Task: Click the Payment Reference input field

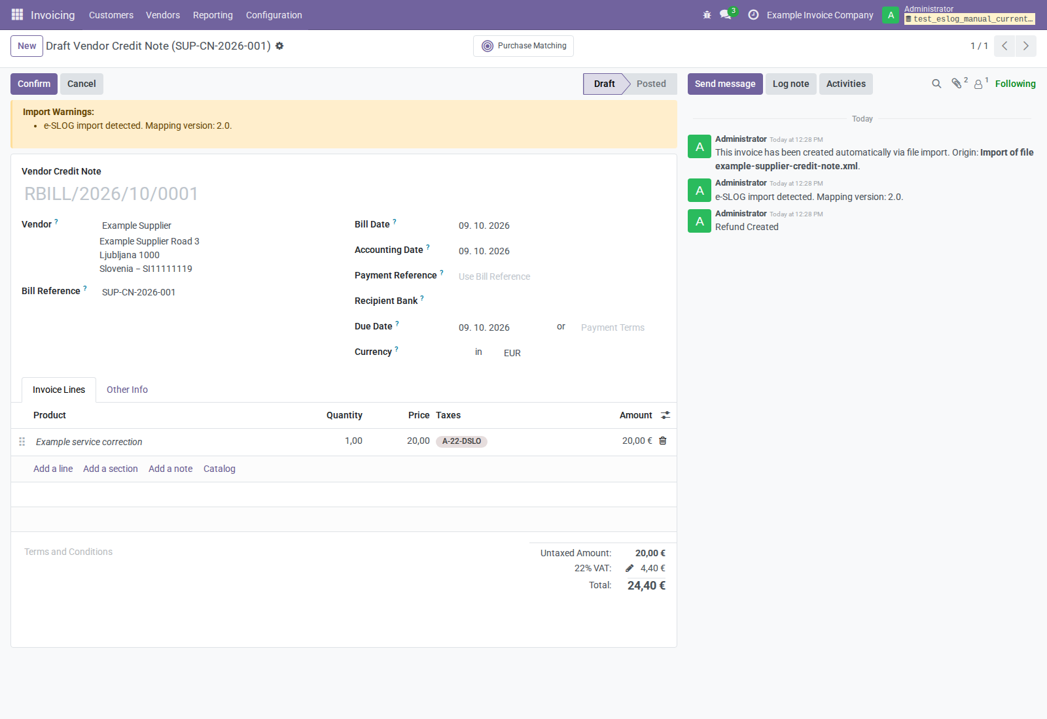Action: [561, 276]
